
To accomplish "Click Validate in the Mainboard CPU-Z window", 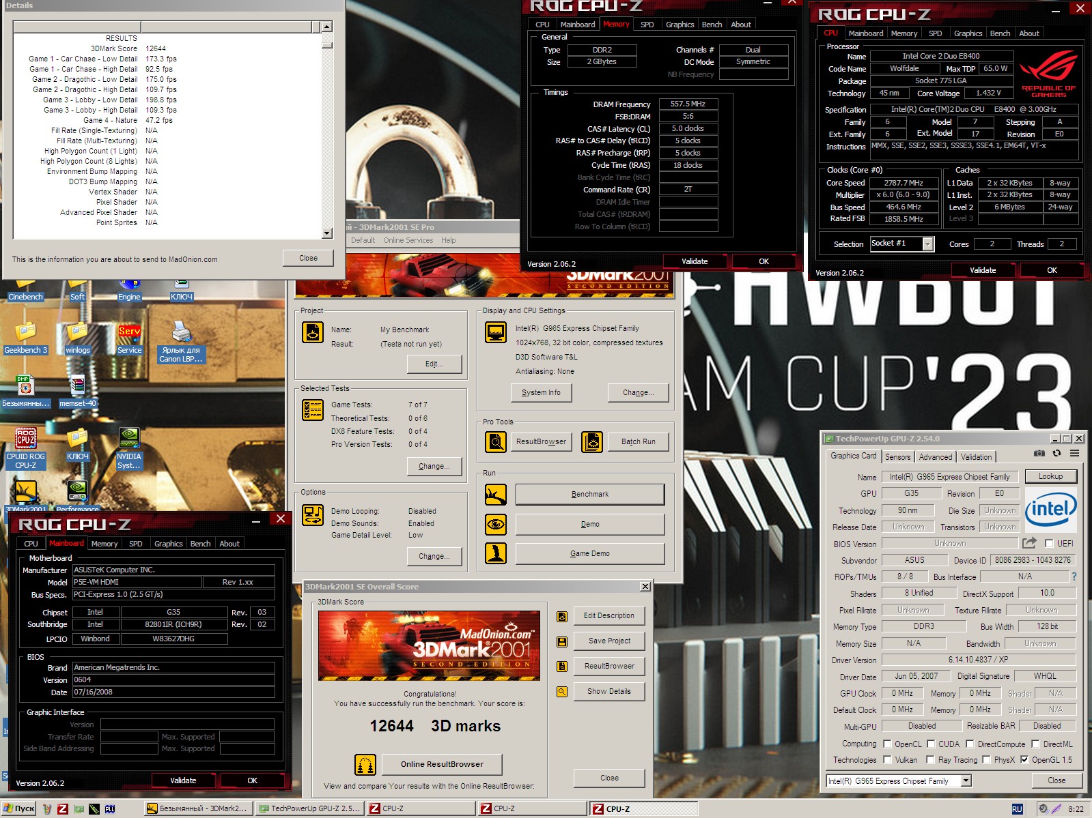I will (183, 780).
